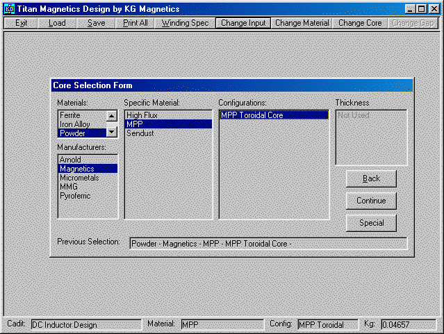This screenshot has height=334, width=444.
Task: Click the Material status field showing MPP
Action: (222, 325)
